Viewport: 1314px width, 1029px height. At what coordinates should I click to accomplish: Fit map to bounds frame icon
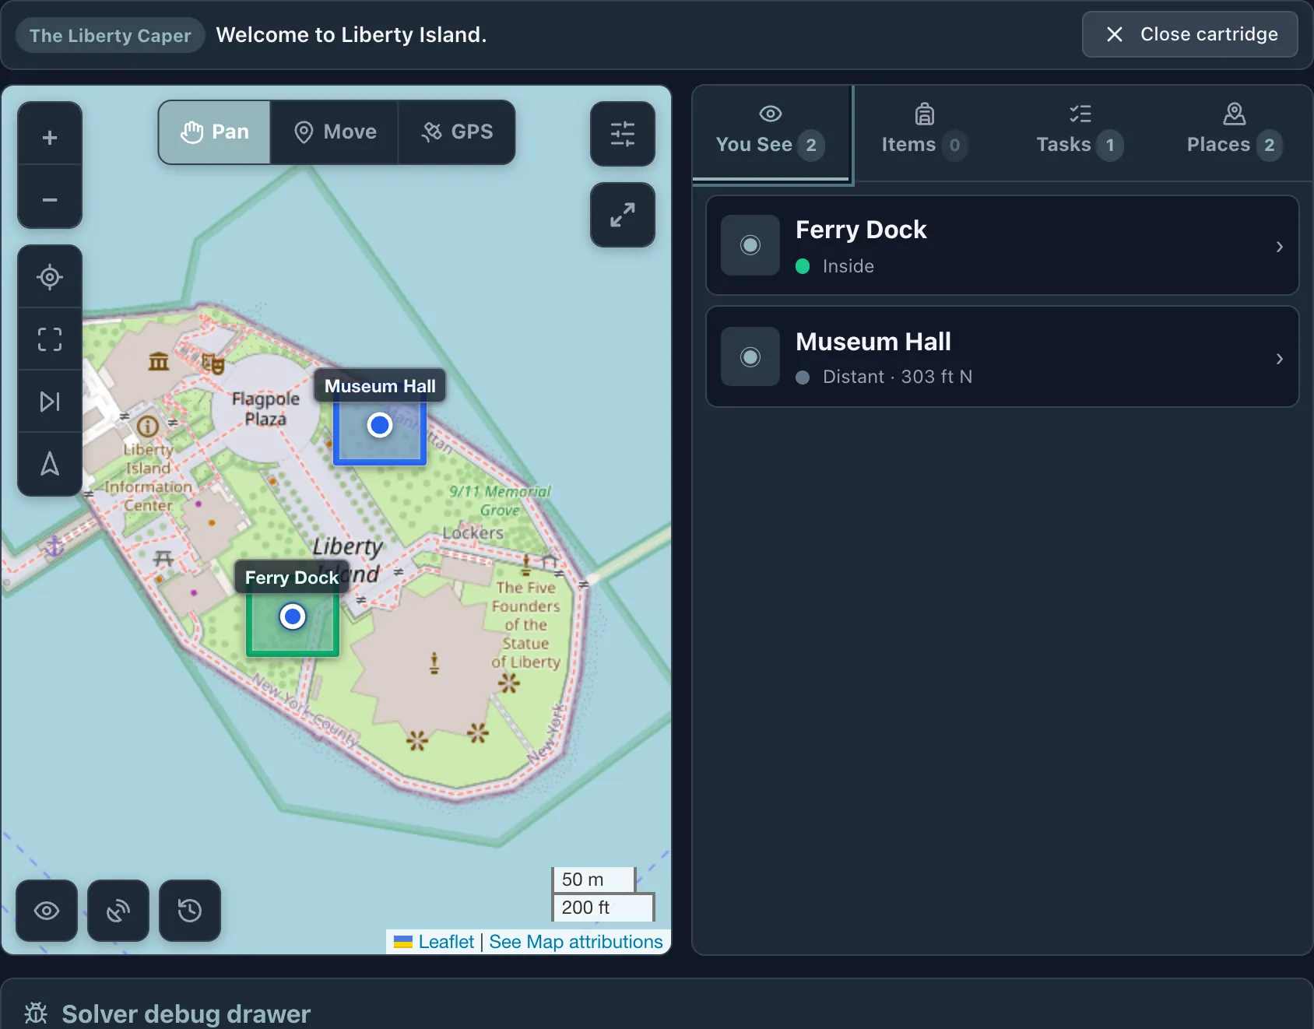point(50,339)
